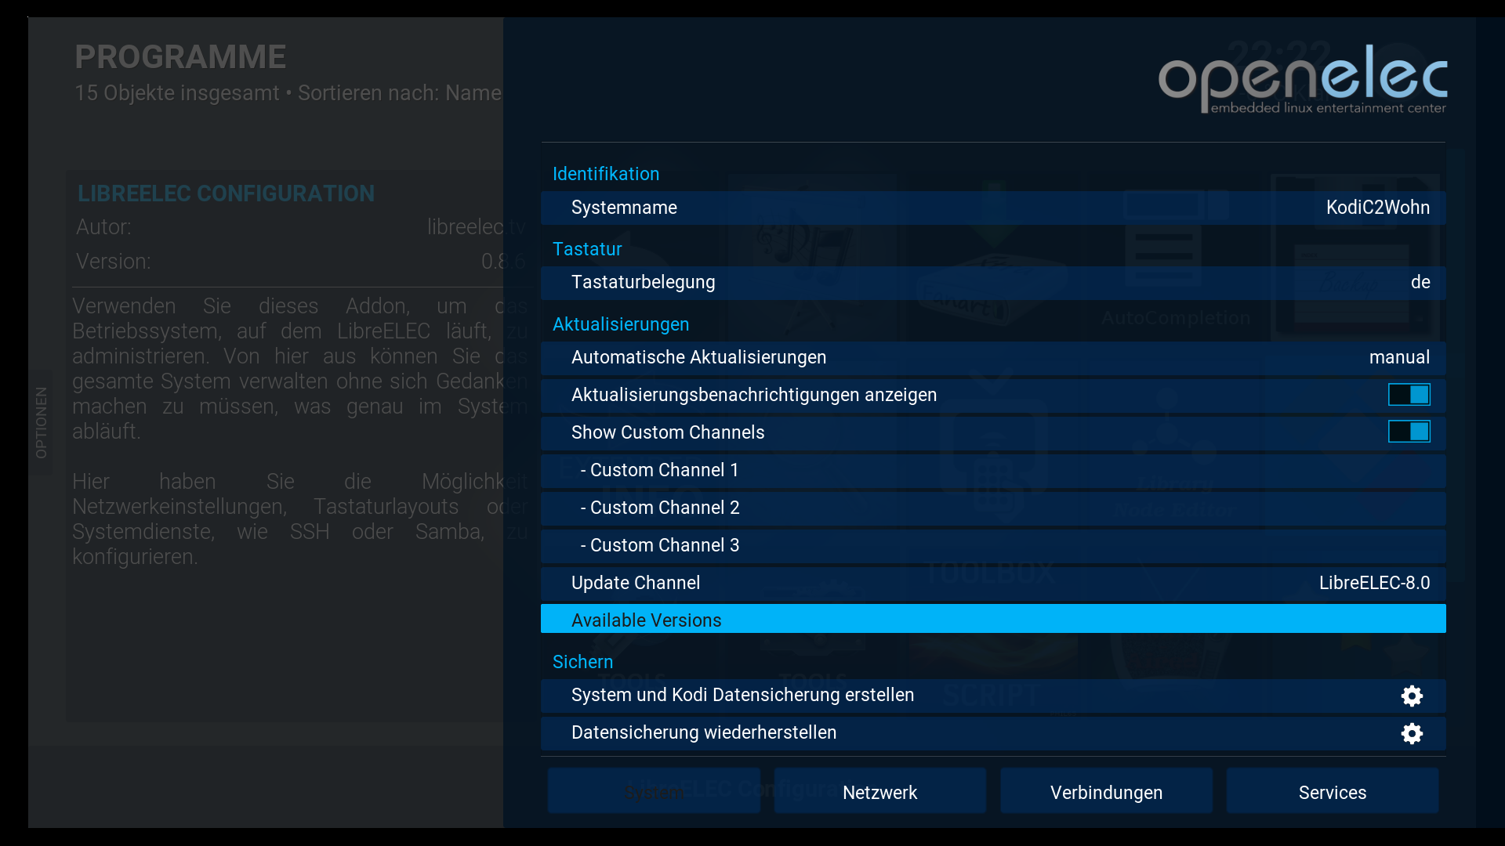Edit Custom Channel 3 entry

tap(993, 546)
